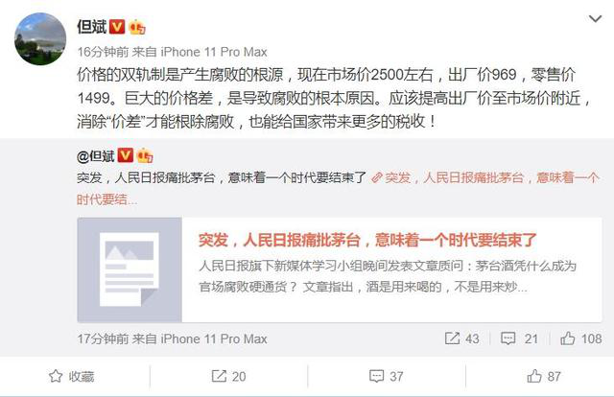Toggle 收藏 favorite star
This screenshot has width=614, height=397.
72,376
